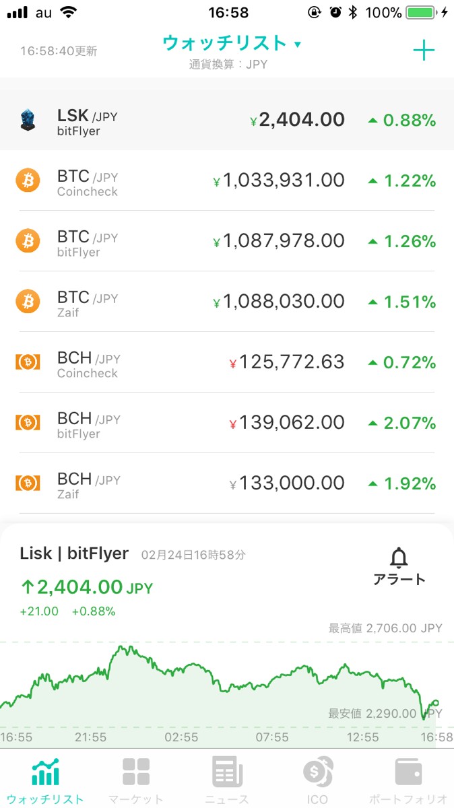The width and height of the screenshot is (454, 808).
Task: Tap the Lisk | bitFlyer detail header
Action: [74, 553]
